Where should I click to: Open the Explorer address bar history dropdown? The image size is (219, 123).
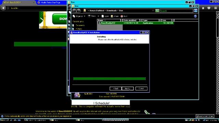pyautogui.click(x=153, y=11)
